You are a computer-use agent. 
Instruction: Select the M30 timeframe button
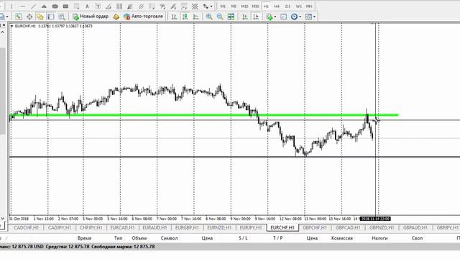pos(256,6)
